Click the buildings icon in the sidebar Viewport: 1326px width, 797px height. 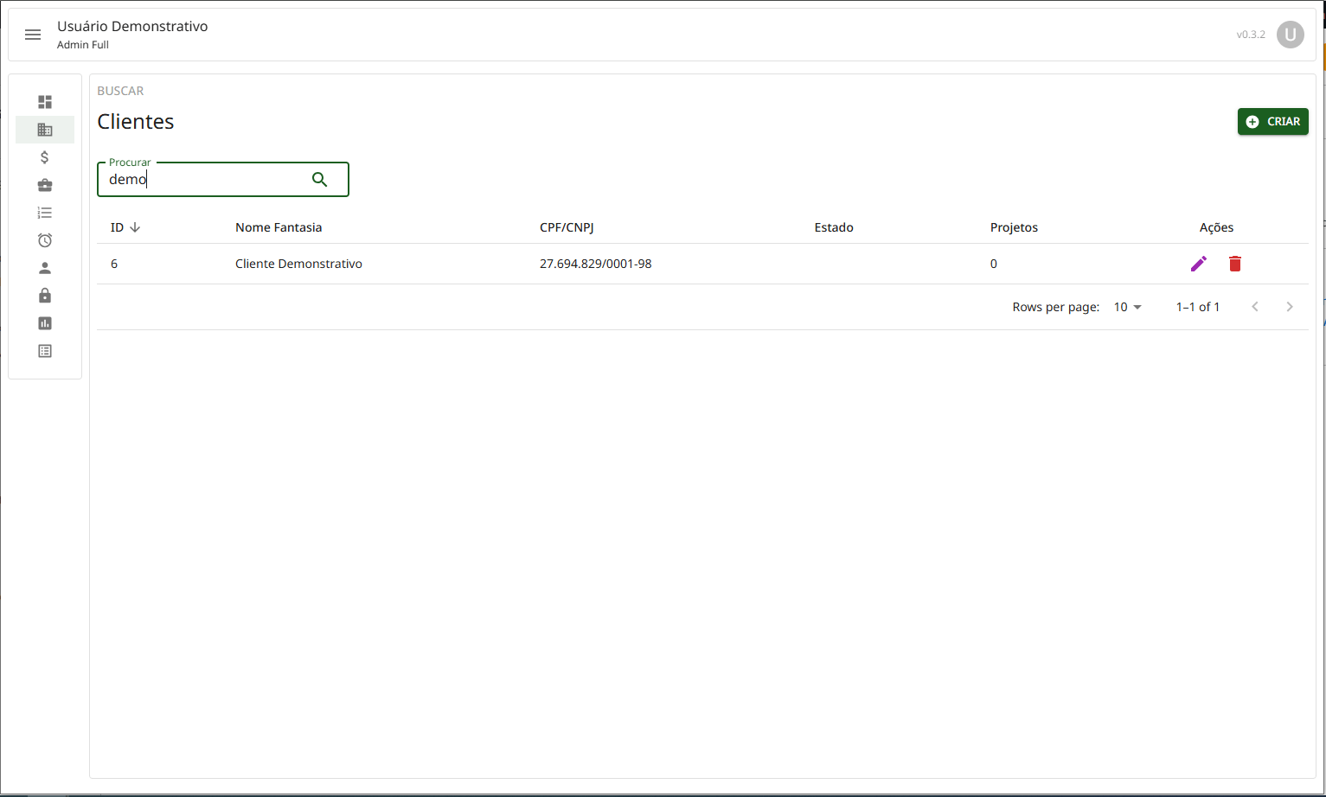point(45,130)
